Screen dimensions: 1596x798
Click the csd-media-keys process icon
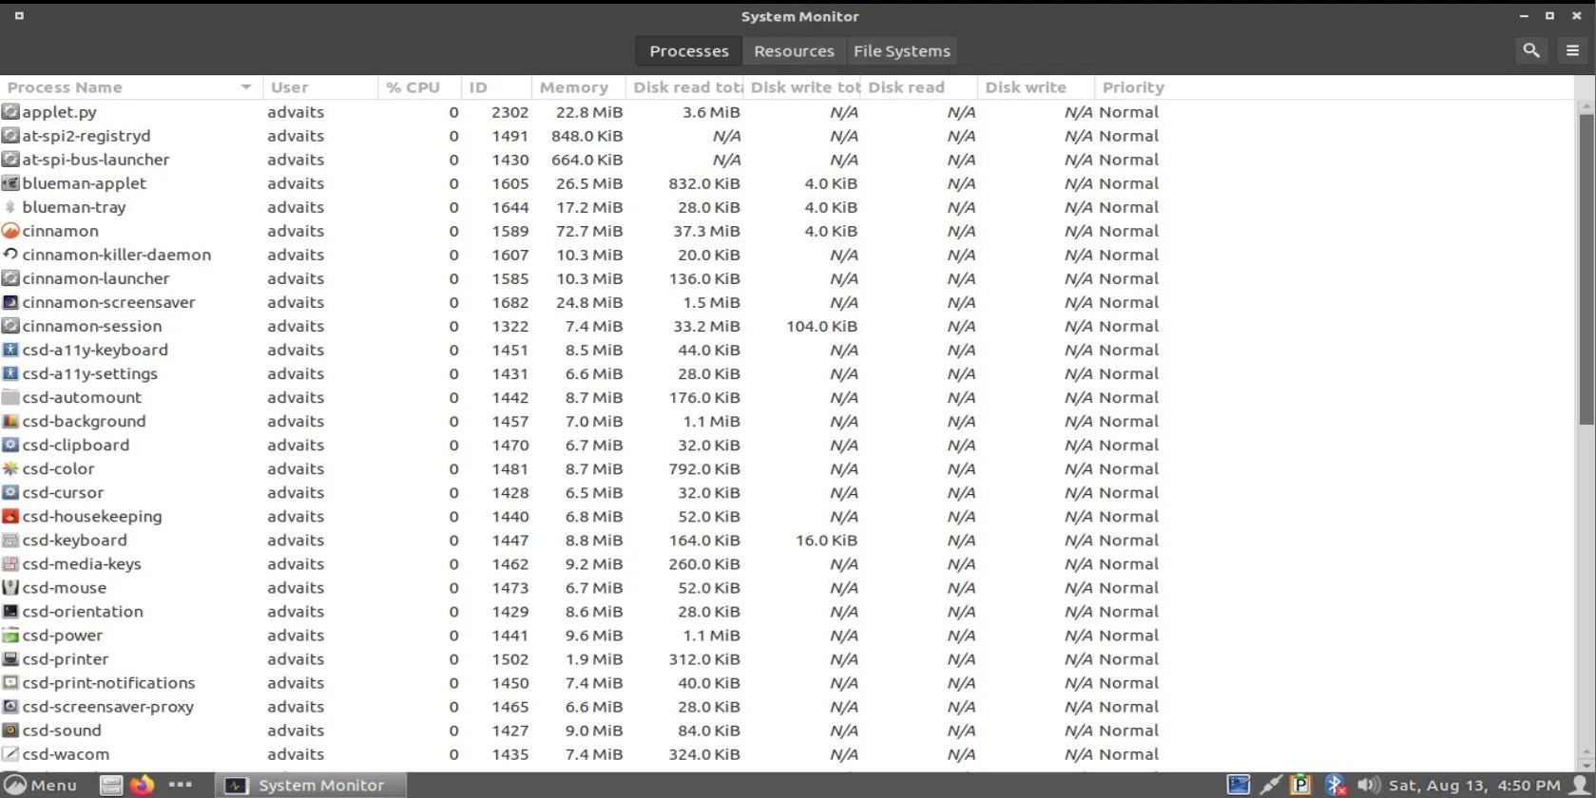[10, 563]
